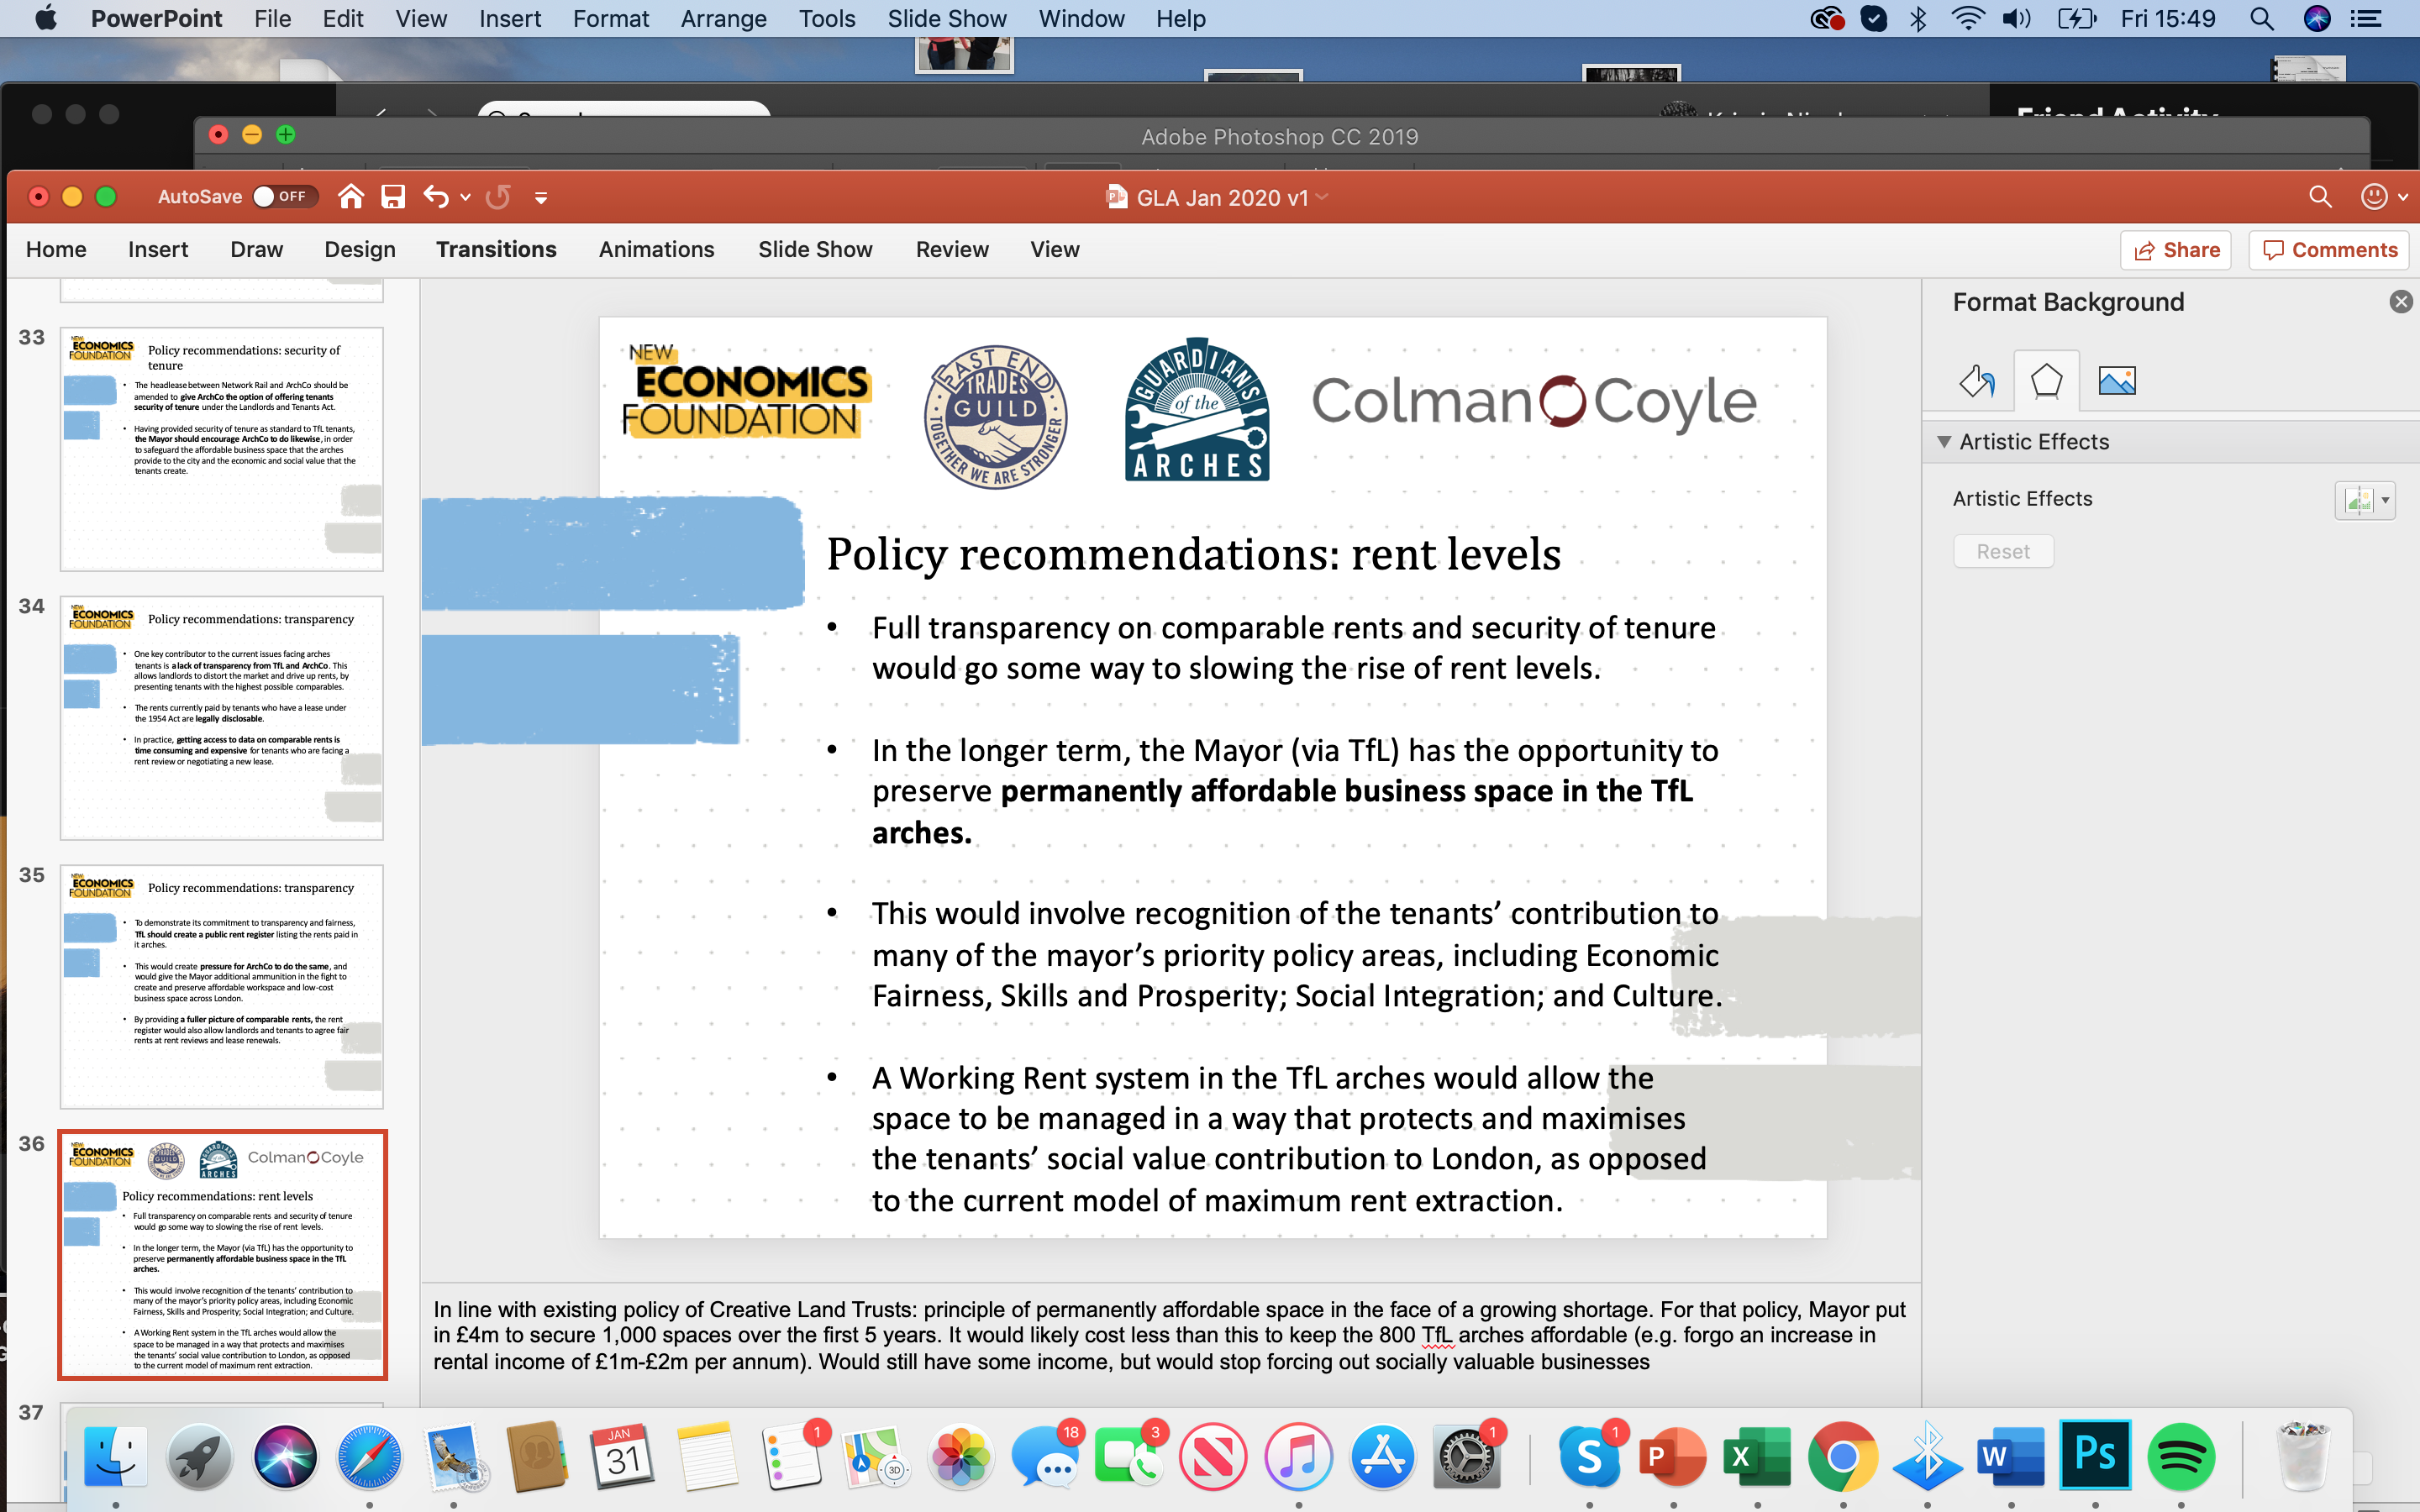Click the Undo arrow icon
The height and width of the screenshot is (1512, 2420).
pyautogui.click(x=435, y=197)
